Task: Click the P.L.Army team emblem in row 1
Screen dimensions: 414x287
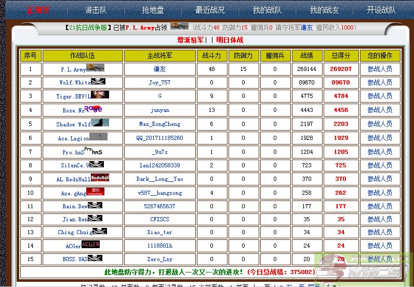Action: [97, 67]
